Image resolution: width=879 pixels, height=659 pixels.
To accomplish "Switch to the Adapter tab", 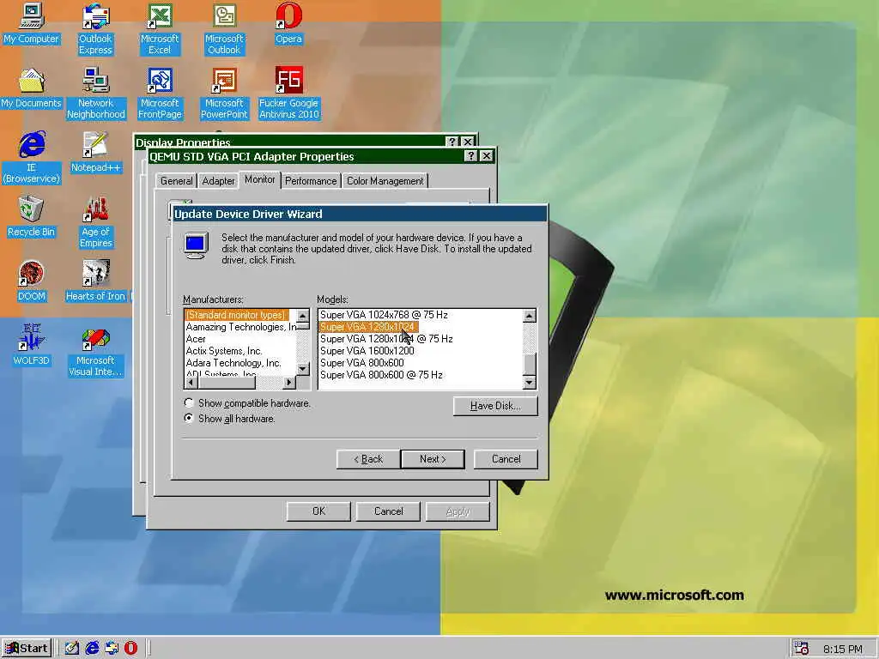I will (218, 181).
